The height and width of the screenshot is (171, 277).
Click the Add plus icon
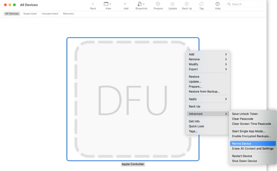click(x=125, y=4)
